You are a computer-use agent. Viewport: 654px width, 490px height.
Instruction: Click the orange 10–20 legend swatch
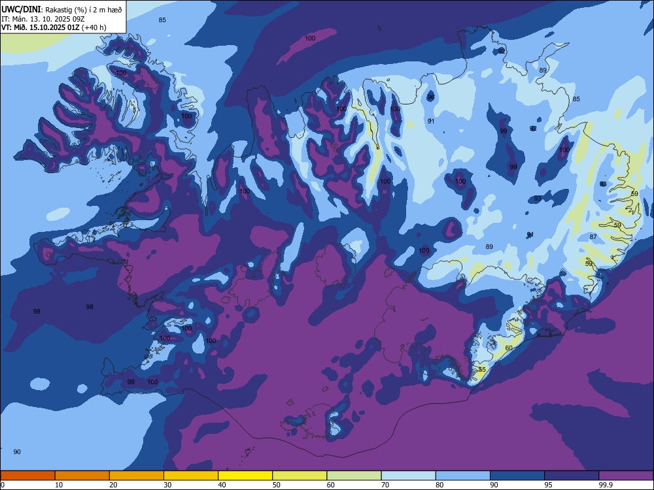tap(82, 476)
